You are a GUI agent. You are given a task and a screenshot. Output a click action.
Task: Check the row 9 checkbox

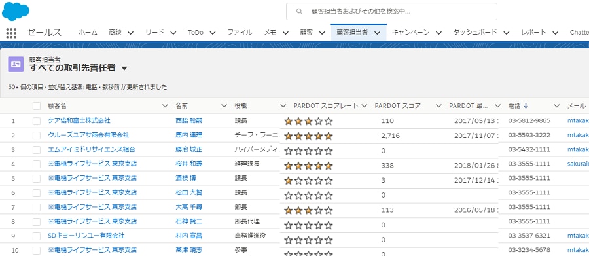[37, 236]
